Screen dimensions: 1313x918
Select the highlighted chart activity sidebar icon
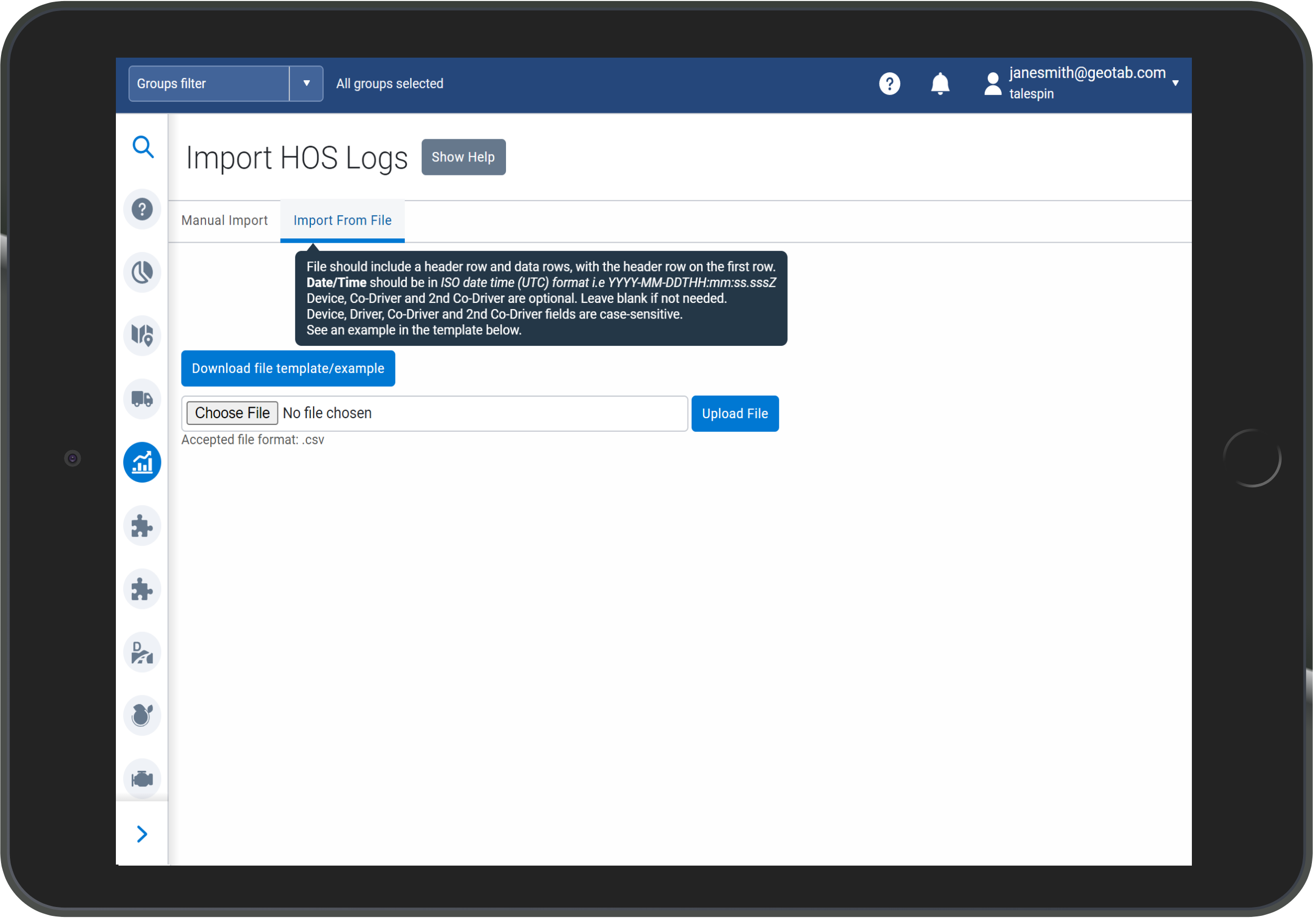click(x=143, y=462)
